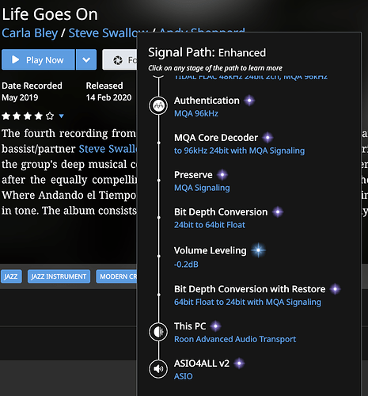Open the Bit Depth Conversion stage
The height and width of the screenshot is (396, 368).
tap(221, 212)
